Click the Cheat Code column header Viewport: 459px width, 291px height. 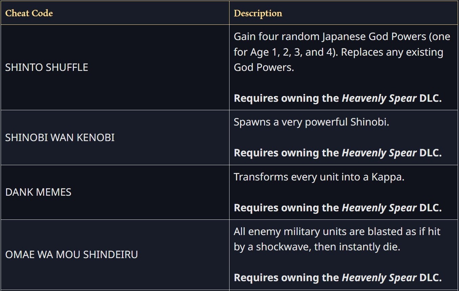tap(29, 13)
